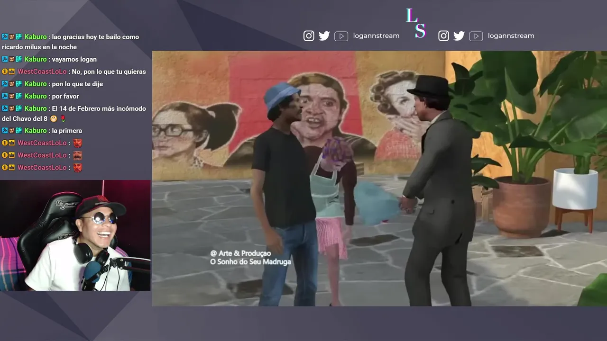
Task: Click username Kaburo on the 'por favor' message
Action: 36,96
